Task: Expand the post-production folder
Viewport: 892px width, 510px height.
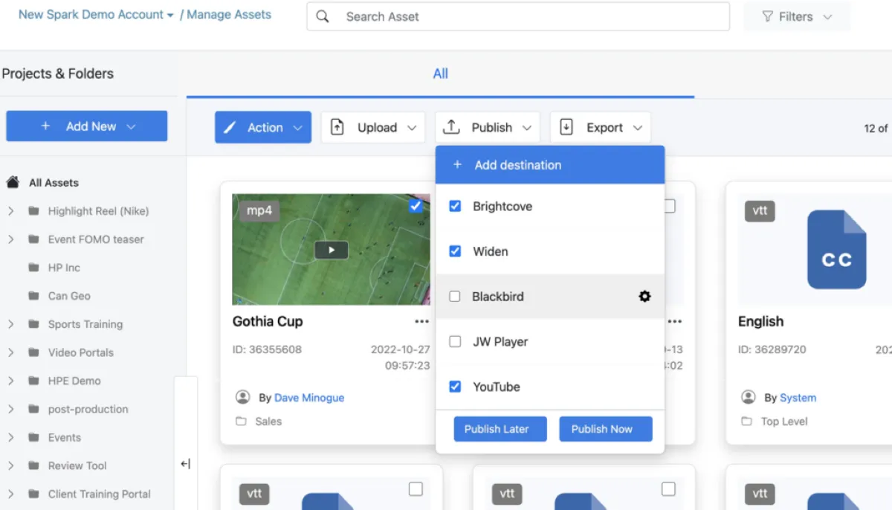Action: click(x=11, y=409)
